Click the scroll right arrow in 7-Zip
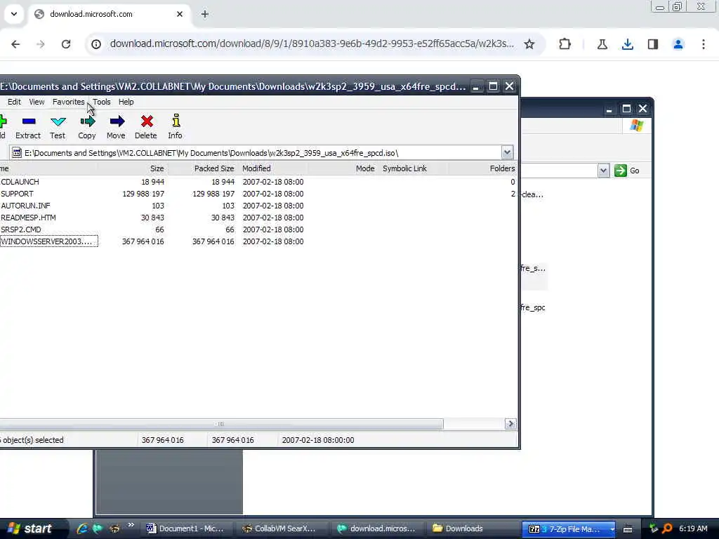Image resolution: width=719 pixels, height=539 pixels. (x=510, y=424)
